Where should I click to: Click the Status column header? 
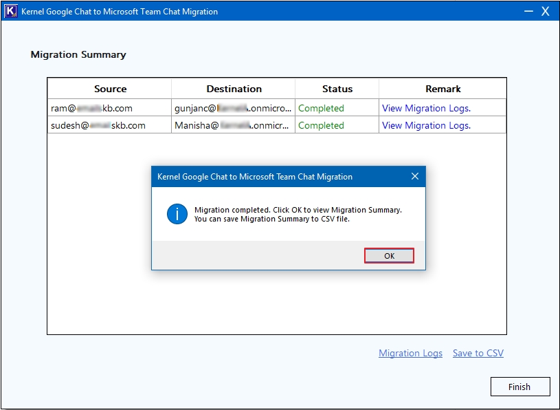337,89
